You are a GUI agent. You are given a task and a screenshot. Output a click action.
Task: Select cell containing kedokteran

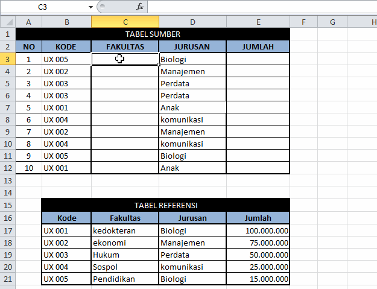point(125,230)
